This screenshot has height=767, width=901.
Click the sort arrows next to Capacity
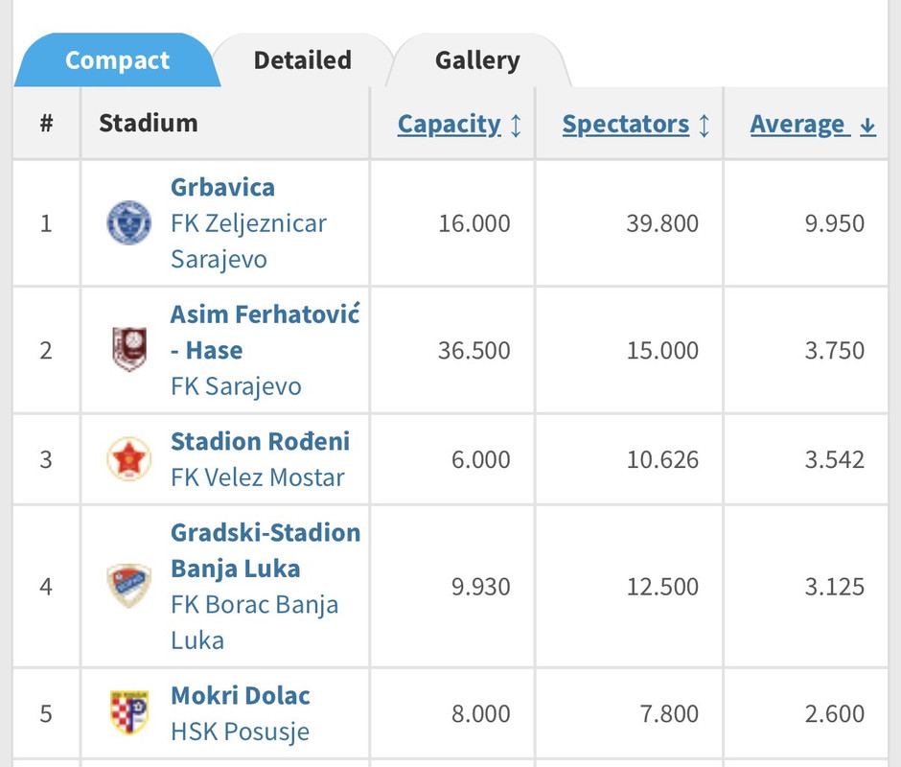click(516, 125)
